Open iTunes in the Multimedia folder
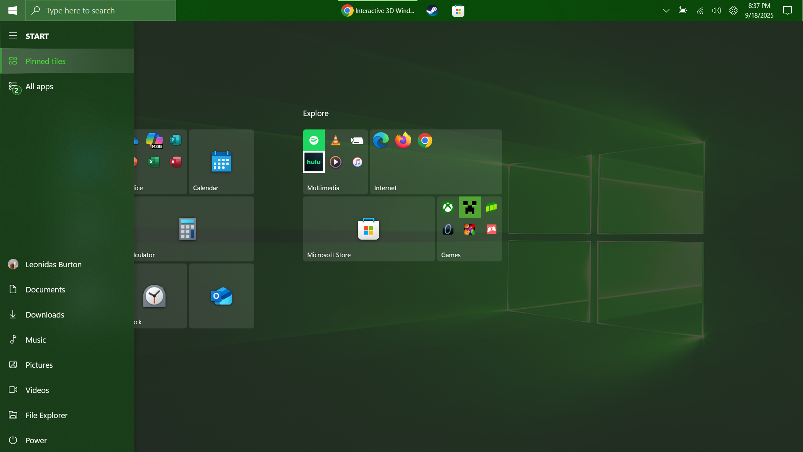Screen dimensions: 803x452 [357, 162]
